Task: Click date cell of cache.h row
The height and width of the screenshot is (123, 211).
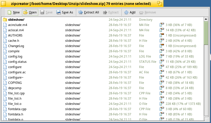Action: click(x=120, y=41)
